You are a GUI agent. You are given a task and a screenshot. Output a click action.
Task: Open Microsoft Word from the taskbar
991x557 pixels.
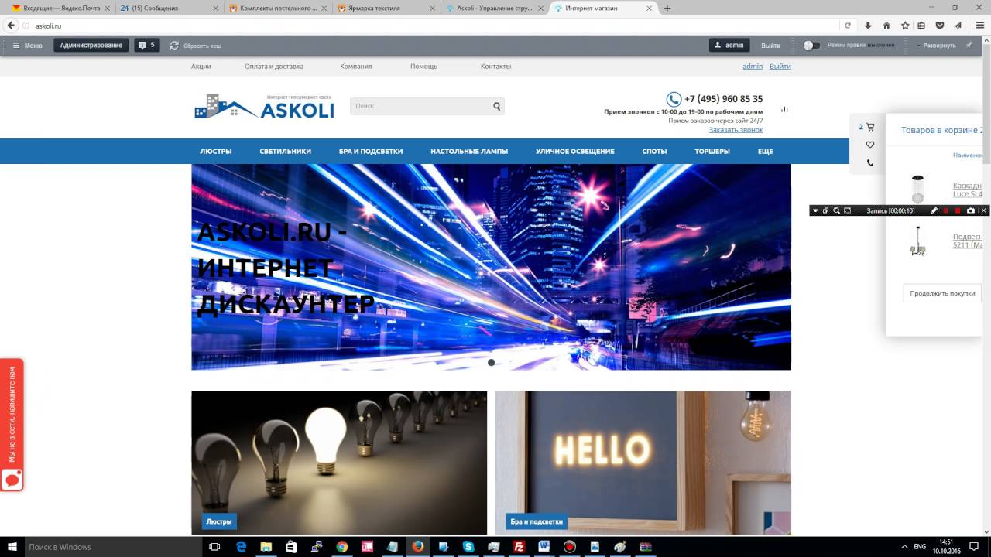544,547
